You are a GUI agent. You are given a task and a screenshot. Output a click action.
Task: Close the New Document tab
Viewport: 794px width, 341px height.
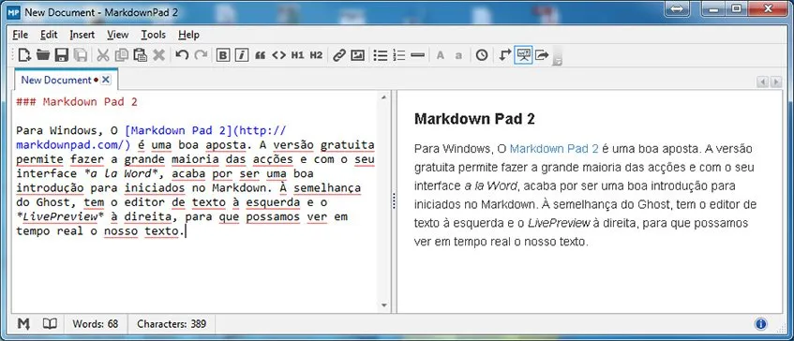coord(105,80)
